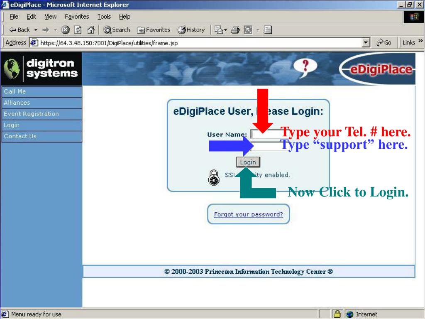Select Event Registration in sidebar
425x319 pixels.
[42, 114]
